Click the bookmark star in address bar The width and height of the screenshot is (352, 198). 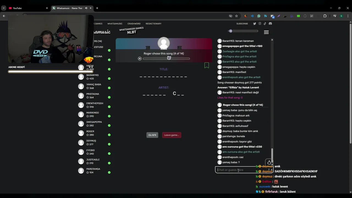tap(237, 16)
